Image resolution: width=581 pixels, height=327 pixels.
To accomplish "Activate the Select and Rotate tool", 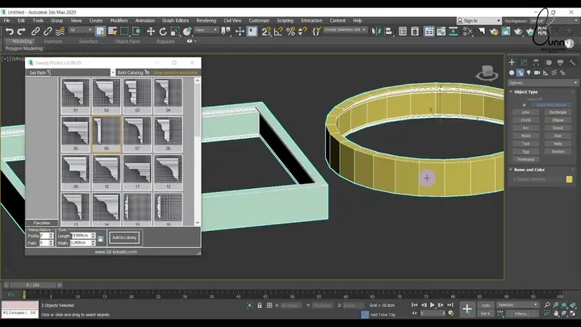I will coord(163,31).
